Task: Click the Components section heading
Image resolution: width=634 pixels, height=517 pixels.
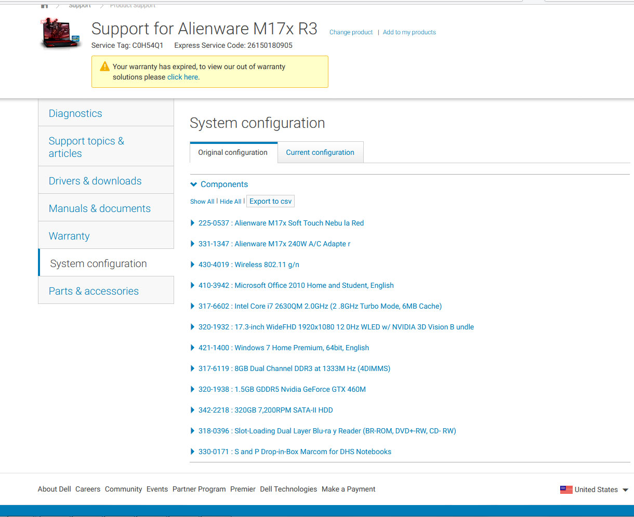Action: 224,184
